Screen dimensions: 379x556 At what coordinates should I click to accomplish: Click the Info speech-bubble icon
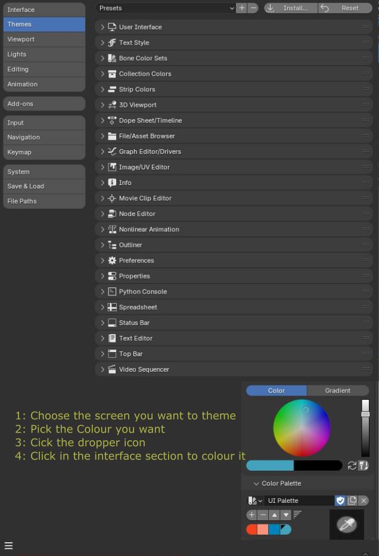[112, 183]
